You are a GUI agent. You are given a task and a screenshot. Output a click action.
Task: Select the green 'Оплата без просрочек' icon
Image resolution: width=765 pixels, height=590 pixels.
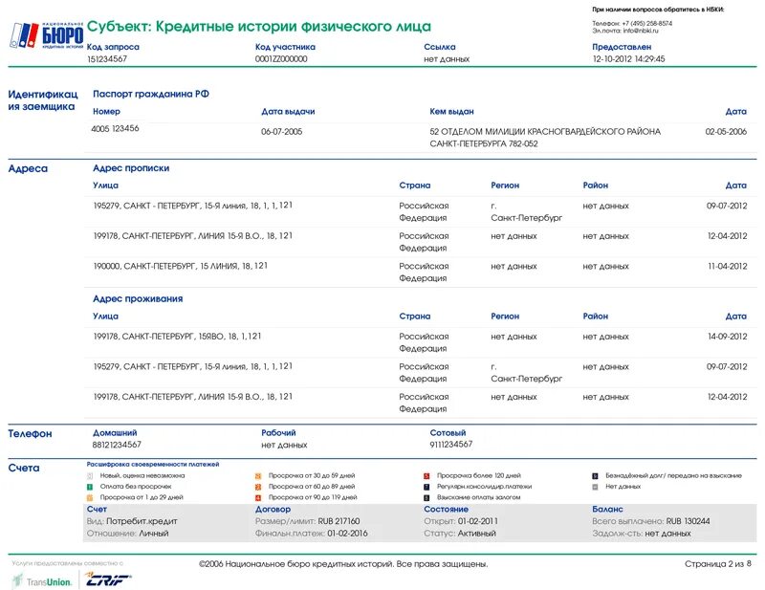click(90, 487)
